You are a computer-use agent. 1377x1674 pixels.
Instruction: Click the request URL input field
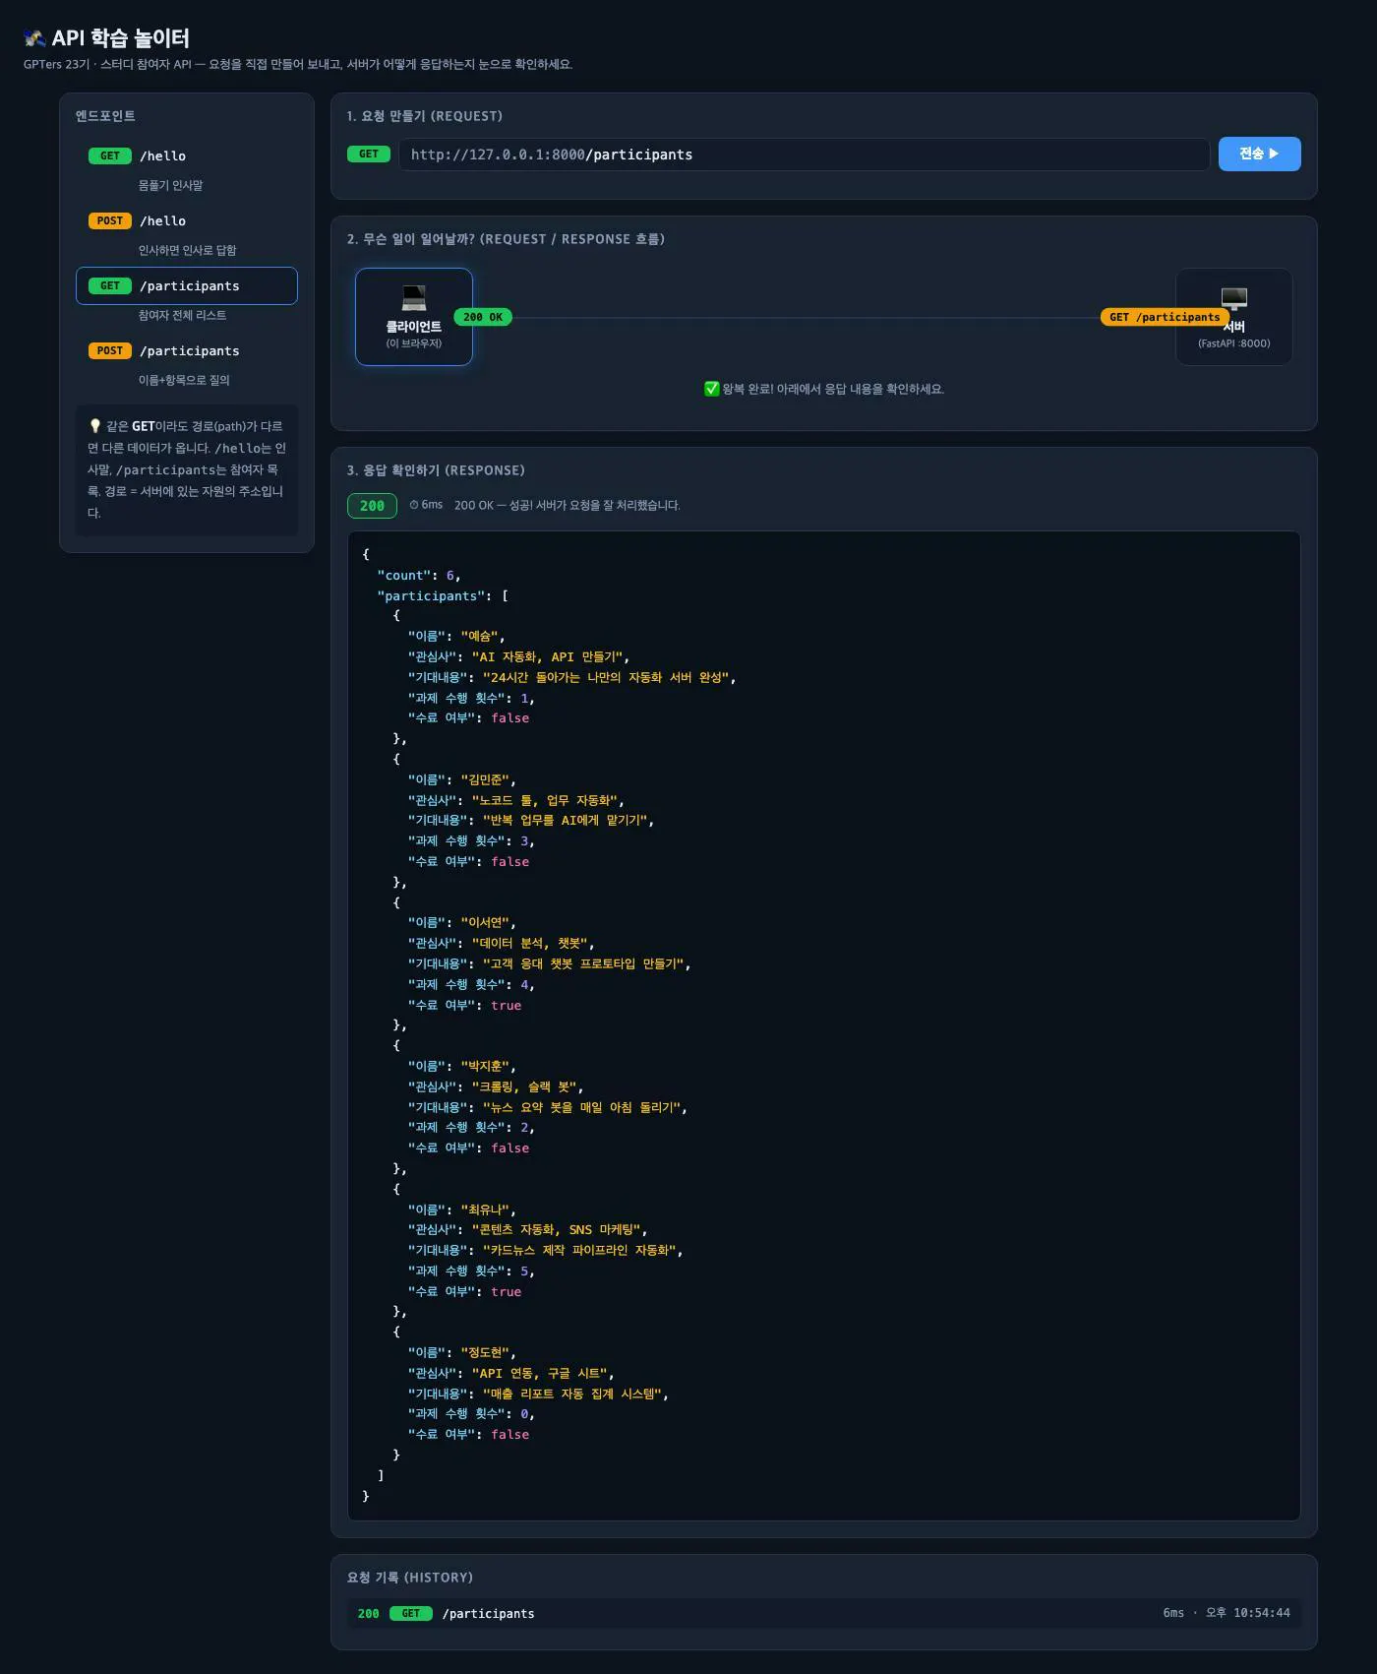(804, 155)
